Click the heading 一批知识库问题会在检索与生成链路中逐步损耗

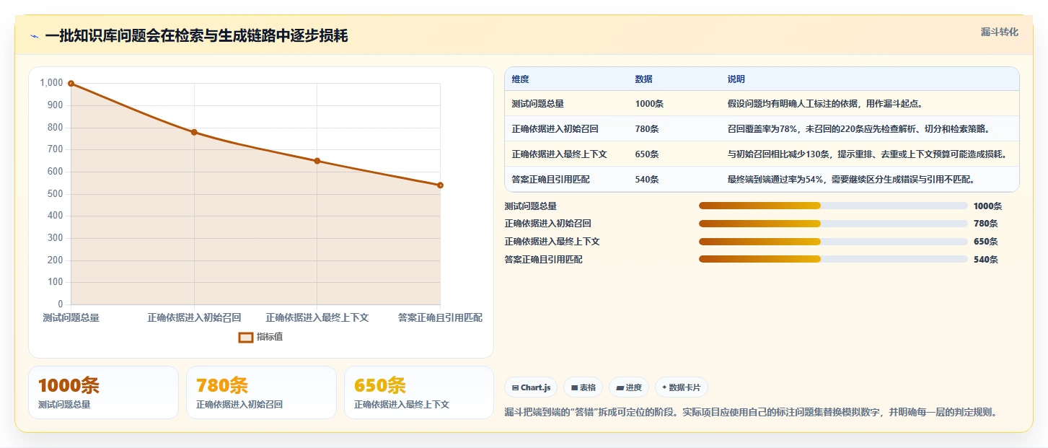tap(196, 36)
